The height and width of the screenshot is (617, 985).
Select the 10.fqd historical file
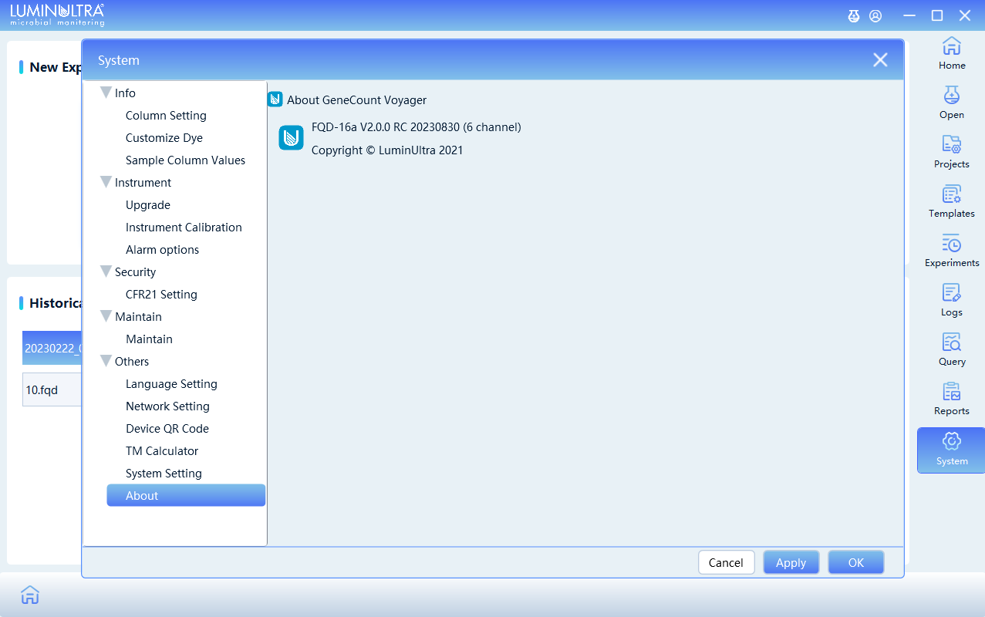pyautogui.click(x=52, y=389)
